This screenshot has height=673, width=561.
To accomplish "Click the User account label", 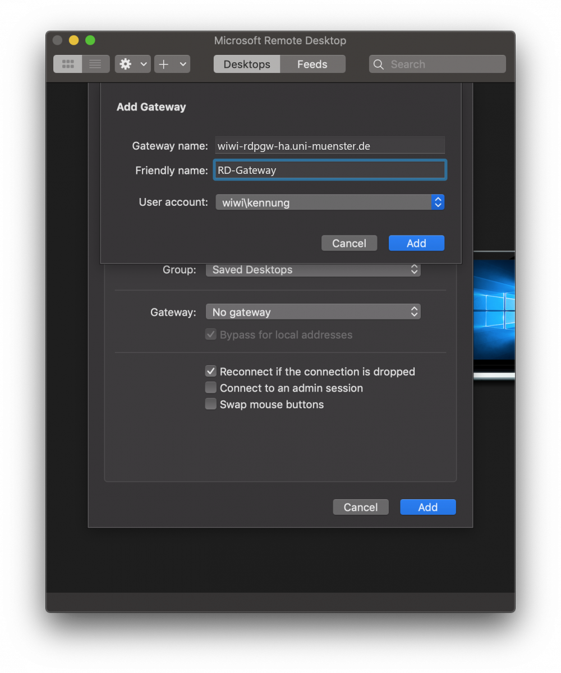I will pos(173,202).
